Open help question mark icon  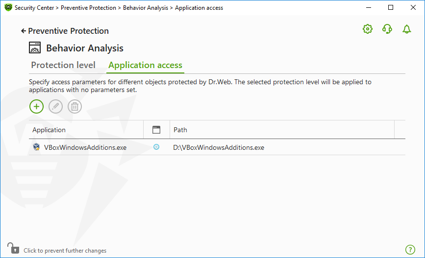410,250
